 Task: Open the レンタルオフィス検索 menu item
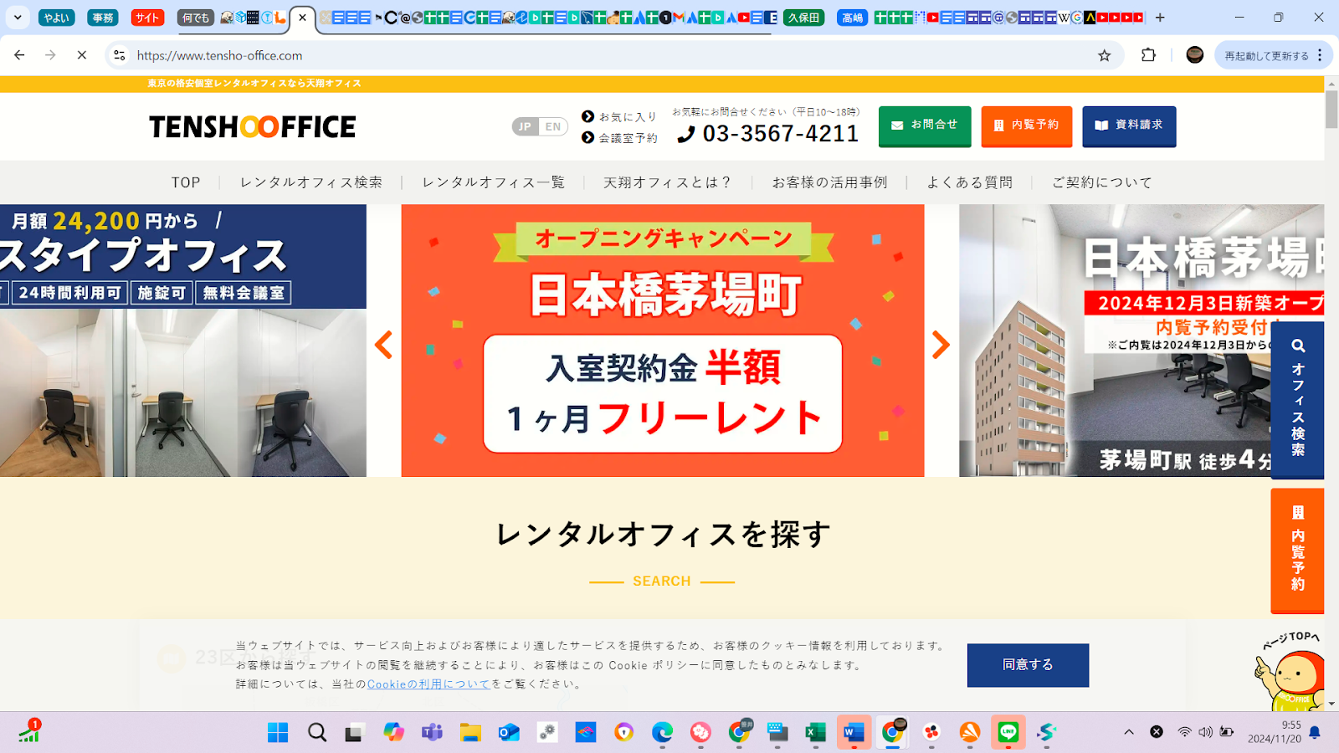pos(311,182)
